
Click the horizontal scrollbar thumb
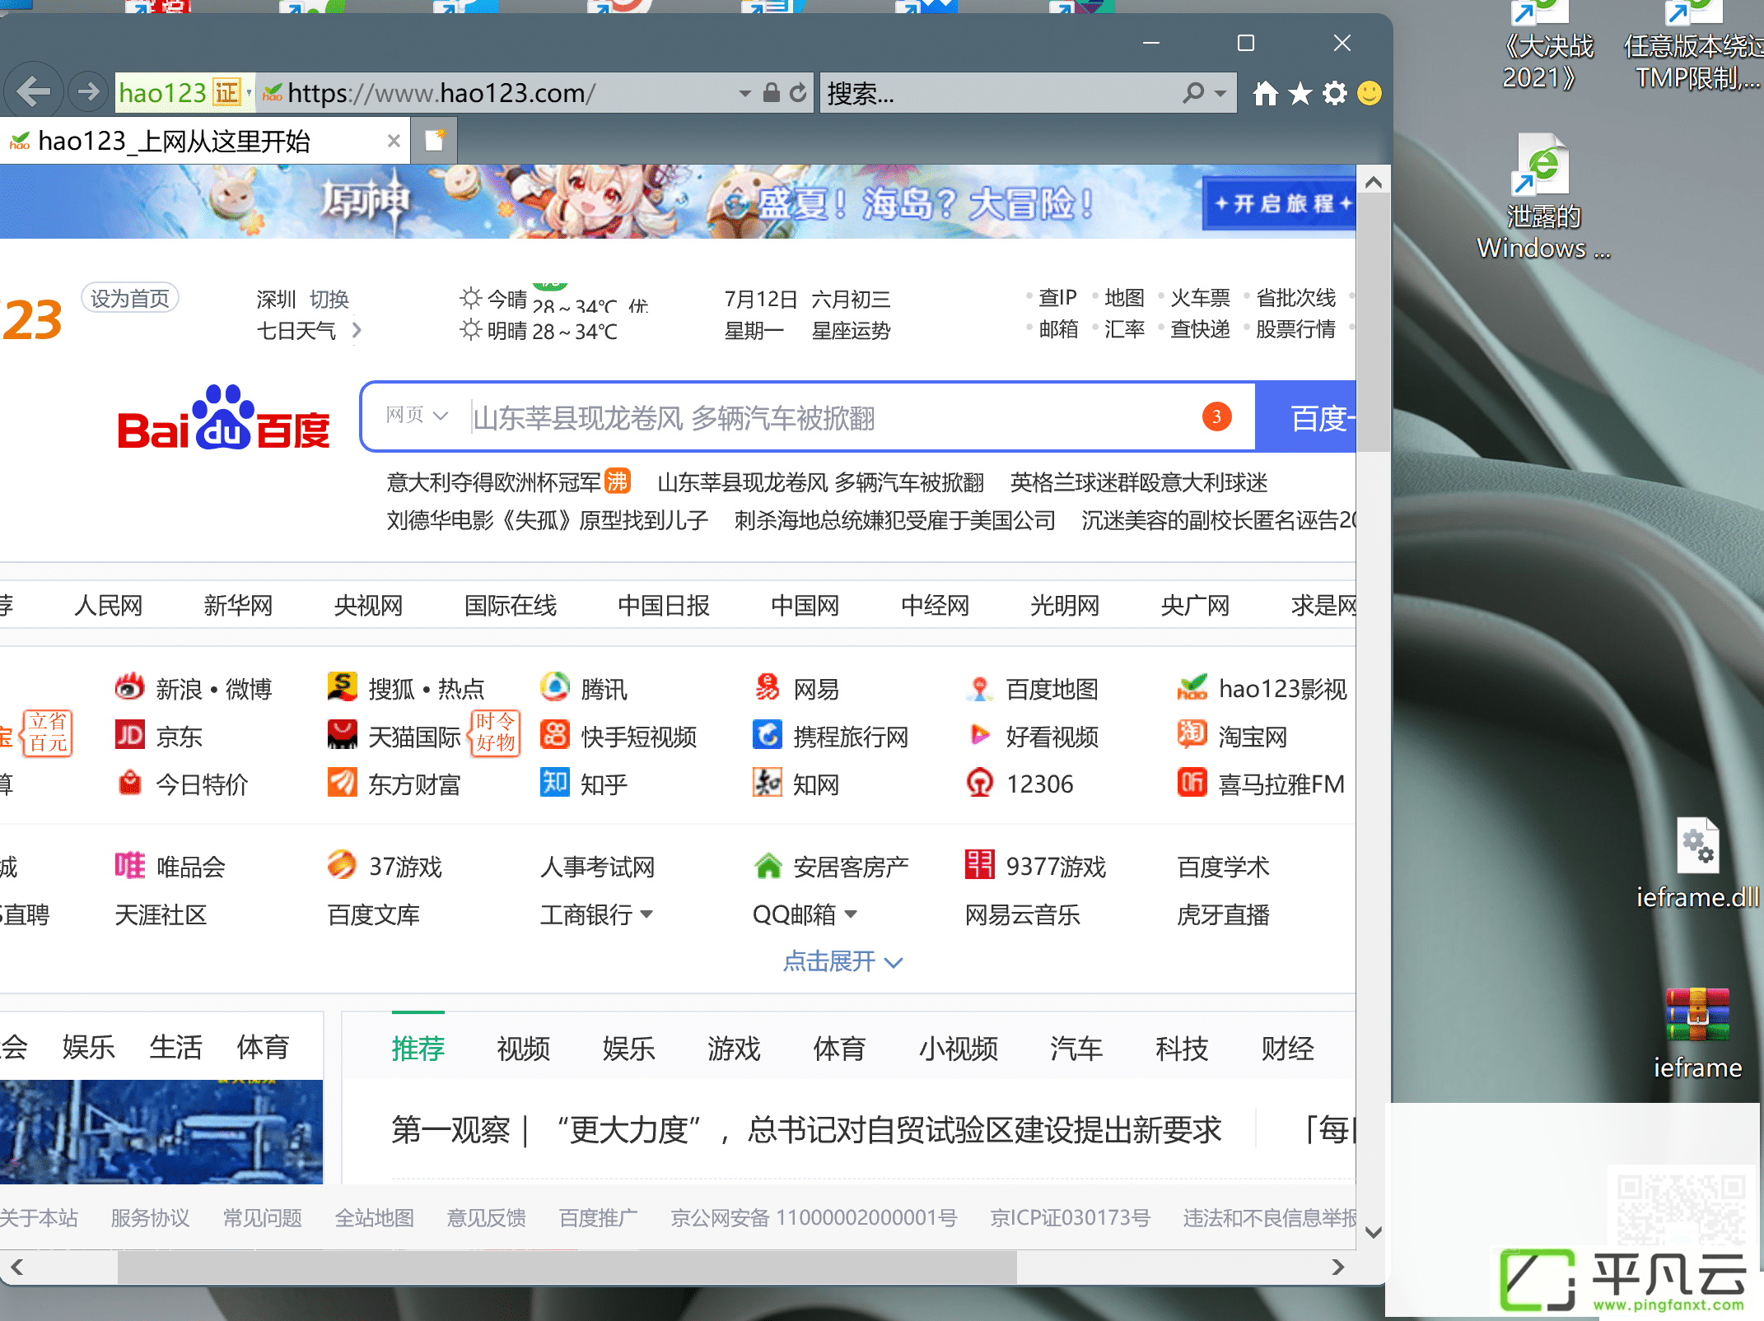567,1268
